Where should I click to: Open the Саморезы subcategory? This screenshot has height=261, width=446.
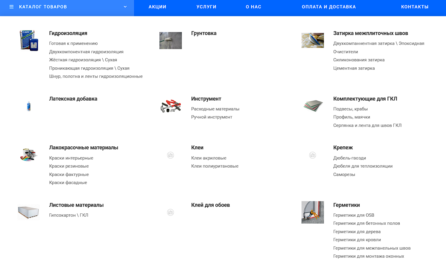pyautogui.click(x=344, y=174)
